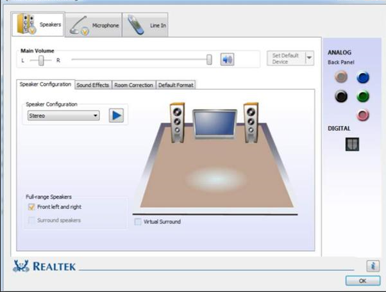Select the Speaker Configuration sub-tab
The width and height of the screenshot is (386, 292).
46,85
